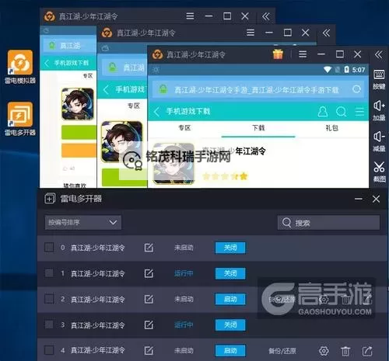Click 关闭 button for instance 1
This screenshot has height=361, width=389.
(230, 273)
